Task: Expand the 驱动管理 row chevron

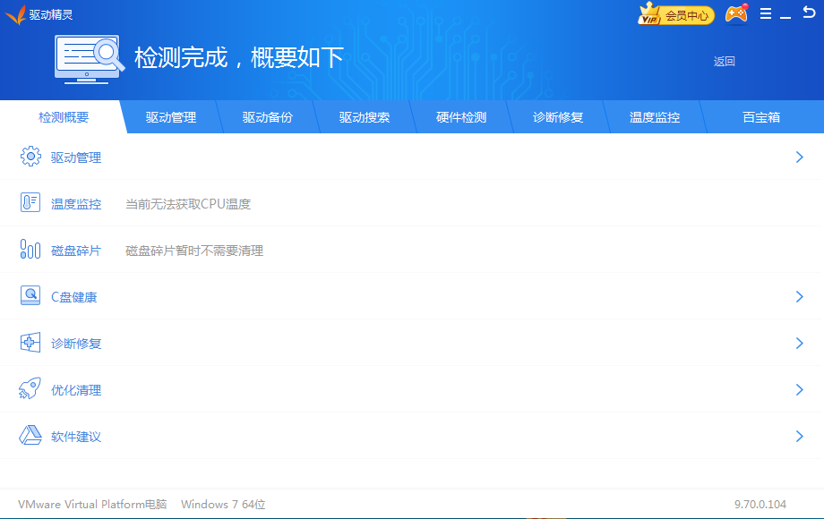Action: point(799,157)
